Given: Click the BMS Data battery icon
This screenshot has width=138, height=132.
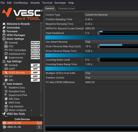Looking at the screenshot, I should 6,102.
